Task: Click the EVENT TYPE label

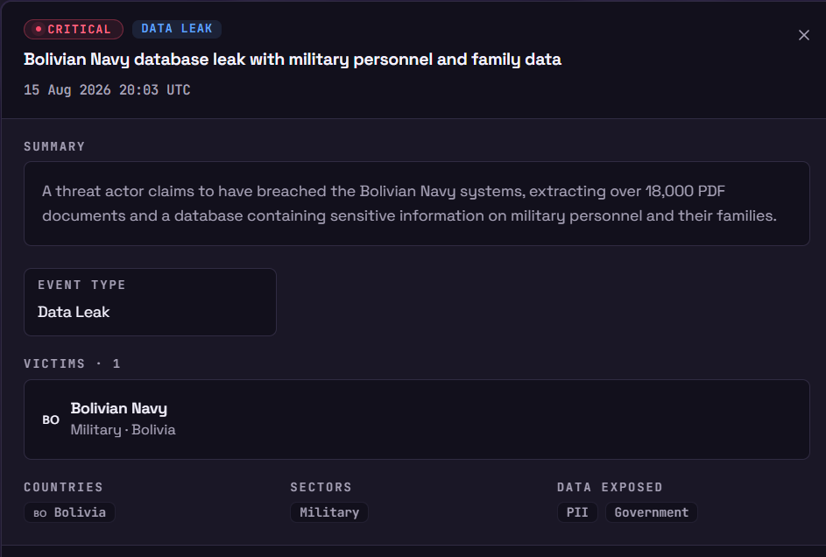Action: 81,285
